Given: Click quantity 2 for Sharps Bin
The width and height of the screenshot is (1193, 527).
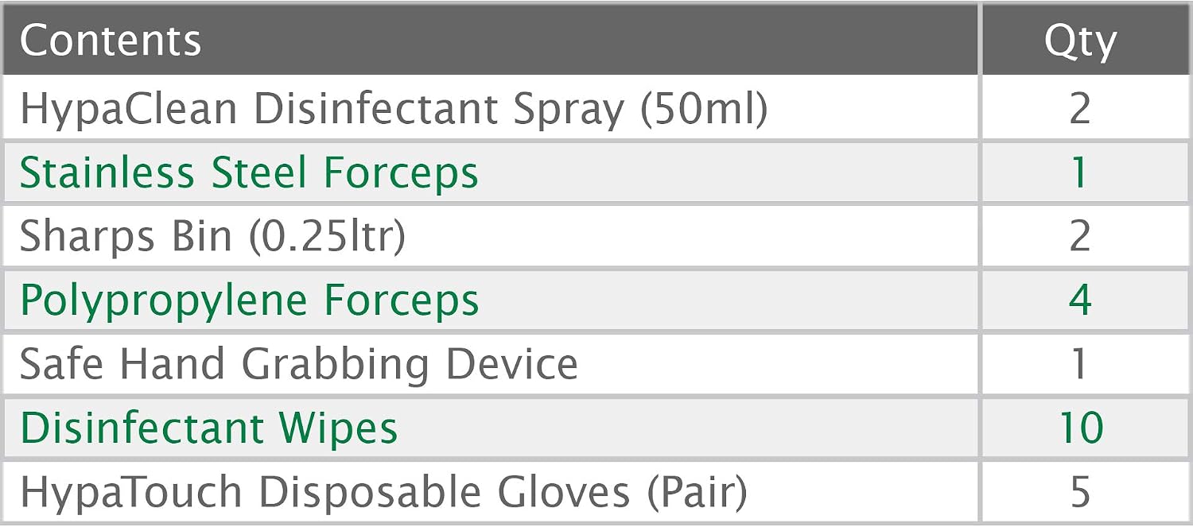Looking at the screenshot, I should pos(1079,237).
